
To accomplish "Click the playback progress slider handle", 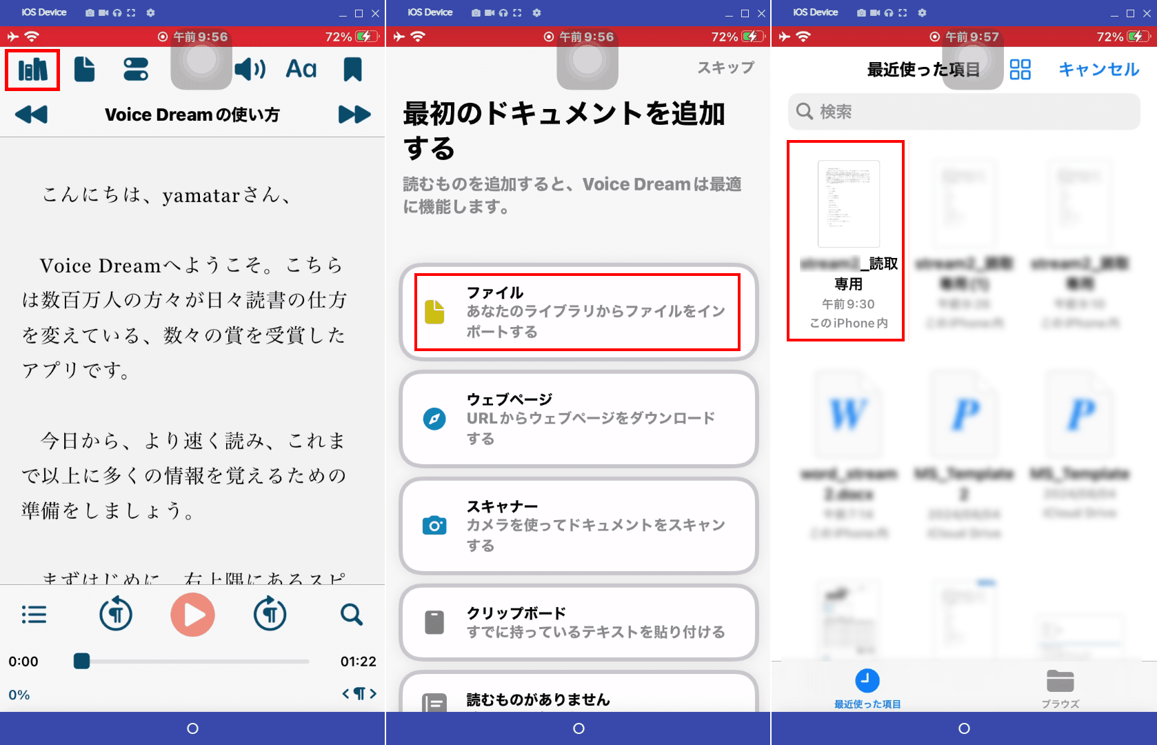I will tap(81, 661).
